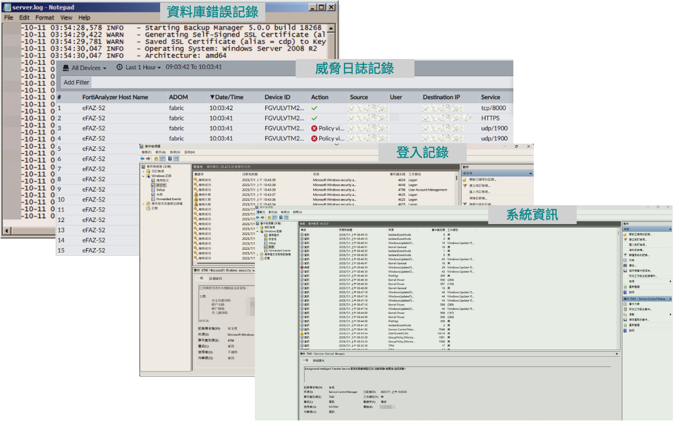The width and height of the screenshot is (674, 422).
Task: Open the All Devices dropdown
Action: pyautogui.click(x=85, y=67)
